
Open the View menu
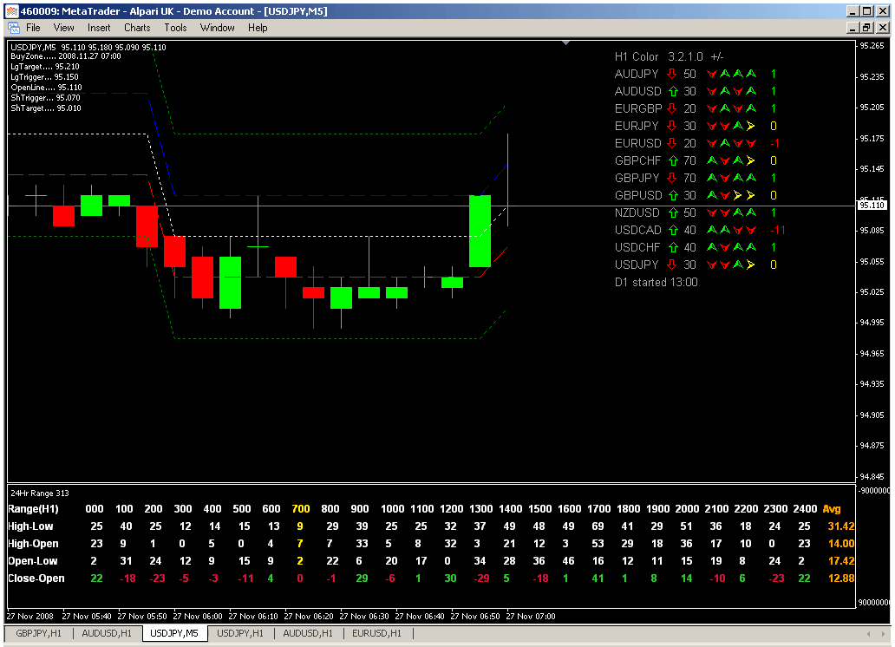tap(63, 28)
